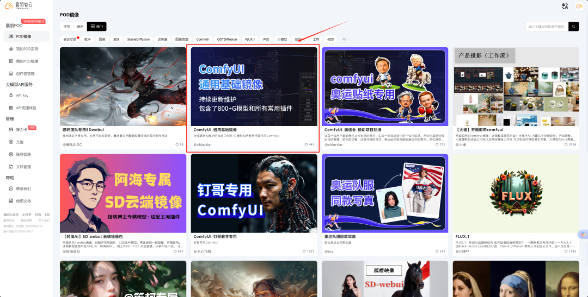
Task: Click the 我的POD镜像 sidebar icon
Action: [x=11, y=61]
